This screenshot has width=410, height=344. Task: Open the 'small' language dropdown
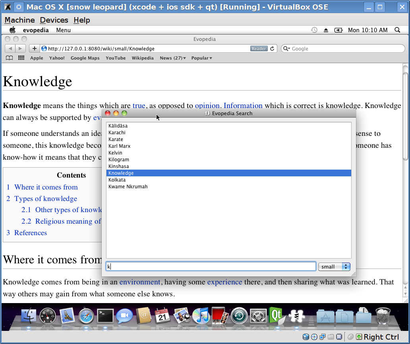click(334, 267)
